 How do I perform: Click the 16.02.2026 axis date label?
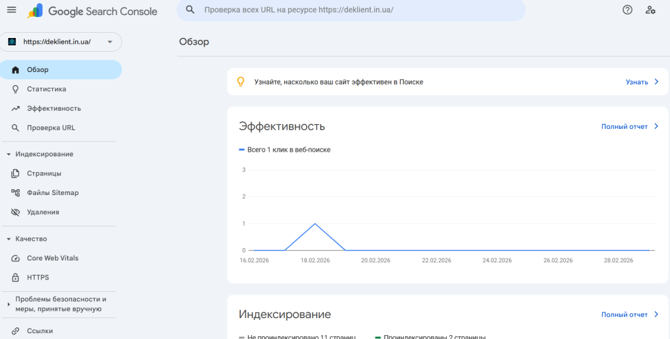[255, 260]
